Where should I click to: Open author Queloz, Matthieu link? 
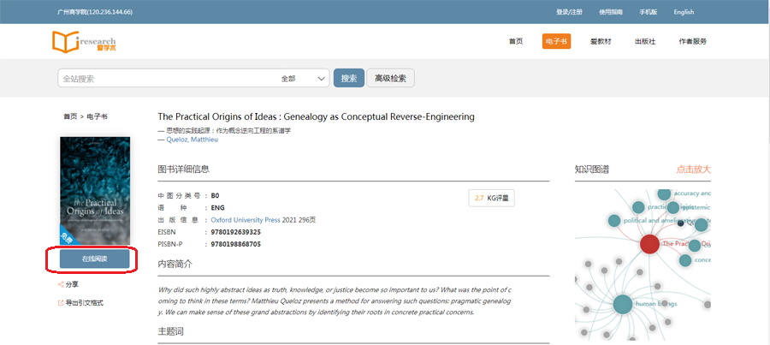pos(192,139)
